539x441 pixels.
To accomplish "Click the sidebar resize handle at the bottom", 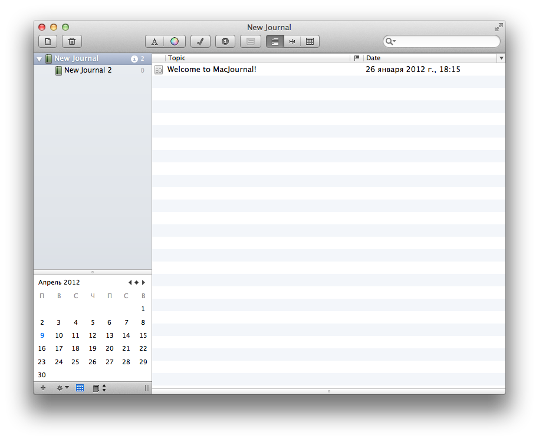I will [x=147, y=388].
